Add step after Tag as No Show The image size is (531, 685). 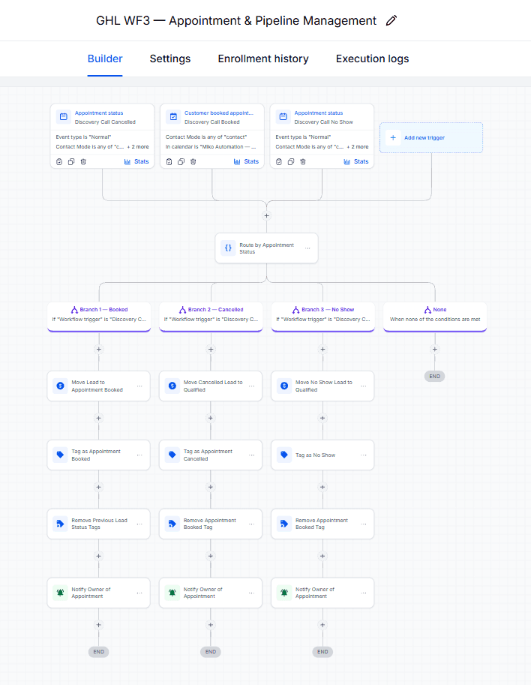pyautogui.click(x=322, y=487)
